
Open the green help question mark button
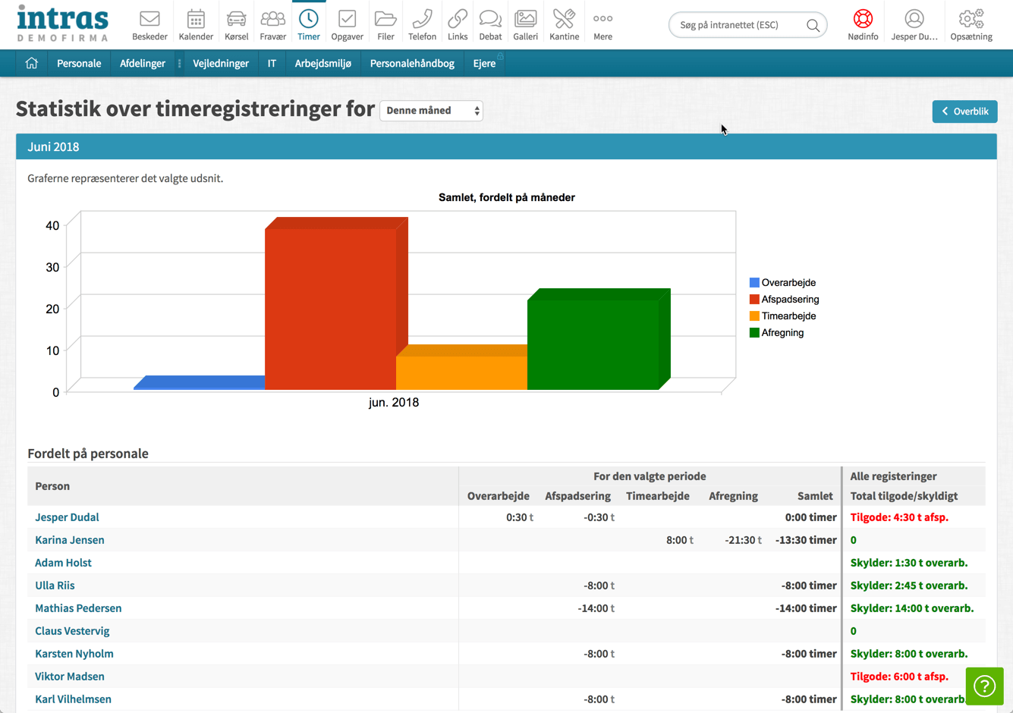tap(984, 686)
